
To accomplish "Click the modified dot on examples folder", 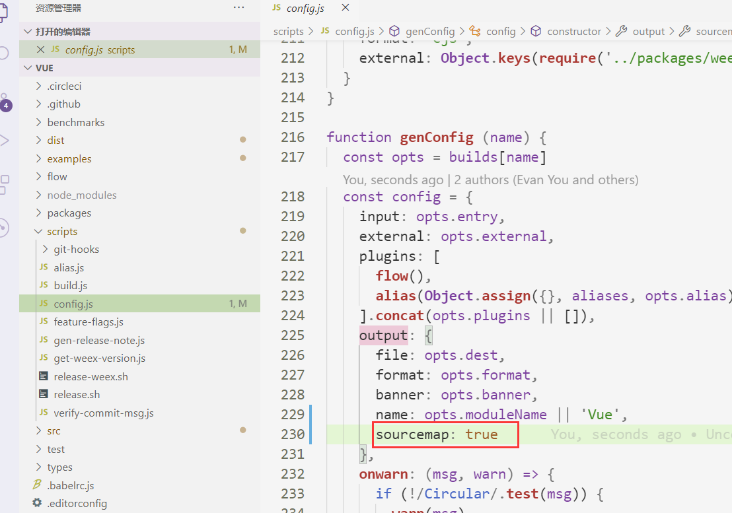I will [x=242, y=158].
